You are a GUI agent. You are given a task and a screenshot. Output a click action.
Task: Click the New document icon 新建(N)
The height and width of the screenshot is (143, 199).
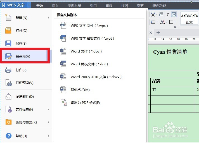[x=8, y=18]
